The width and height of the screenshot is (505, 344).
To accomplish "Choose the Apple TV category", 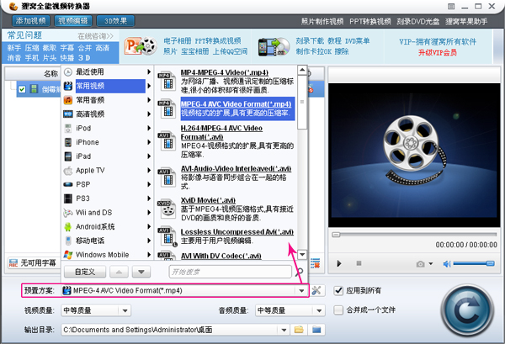I will (90, 170).
